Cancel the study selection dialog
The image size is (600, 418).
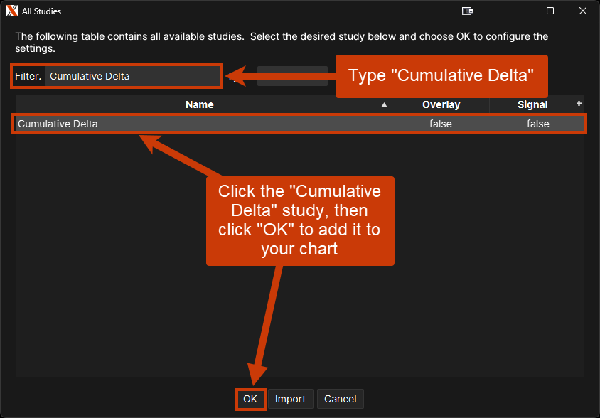(340, 399)
